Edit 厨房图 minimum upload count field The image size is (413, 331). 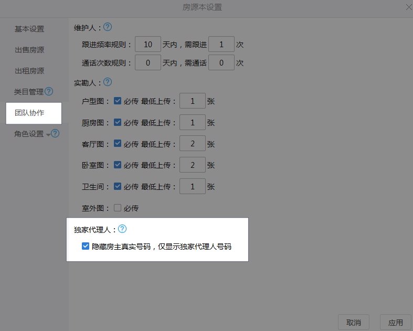click(x=193, y=122)
